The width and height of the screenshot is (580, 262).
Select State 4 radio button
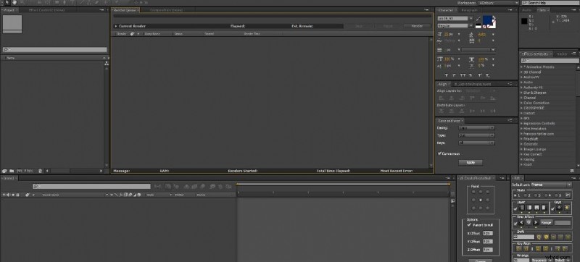pos(547,195)
